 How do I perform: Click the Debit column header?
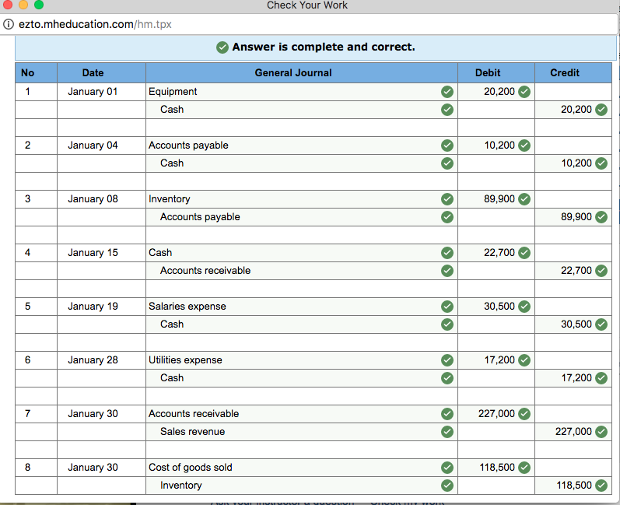coord(496,73)
